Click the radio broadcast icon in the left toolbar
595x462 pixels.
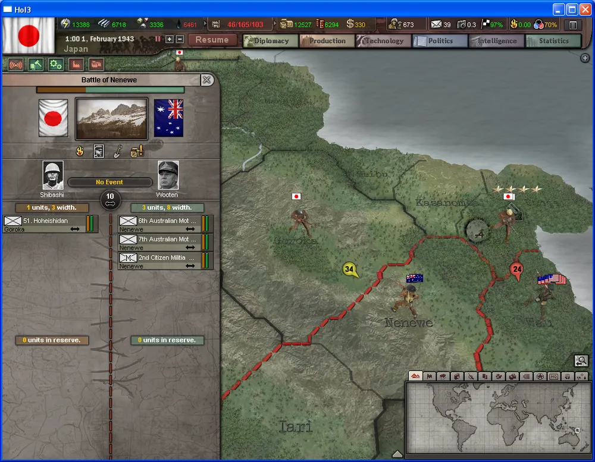14,64
